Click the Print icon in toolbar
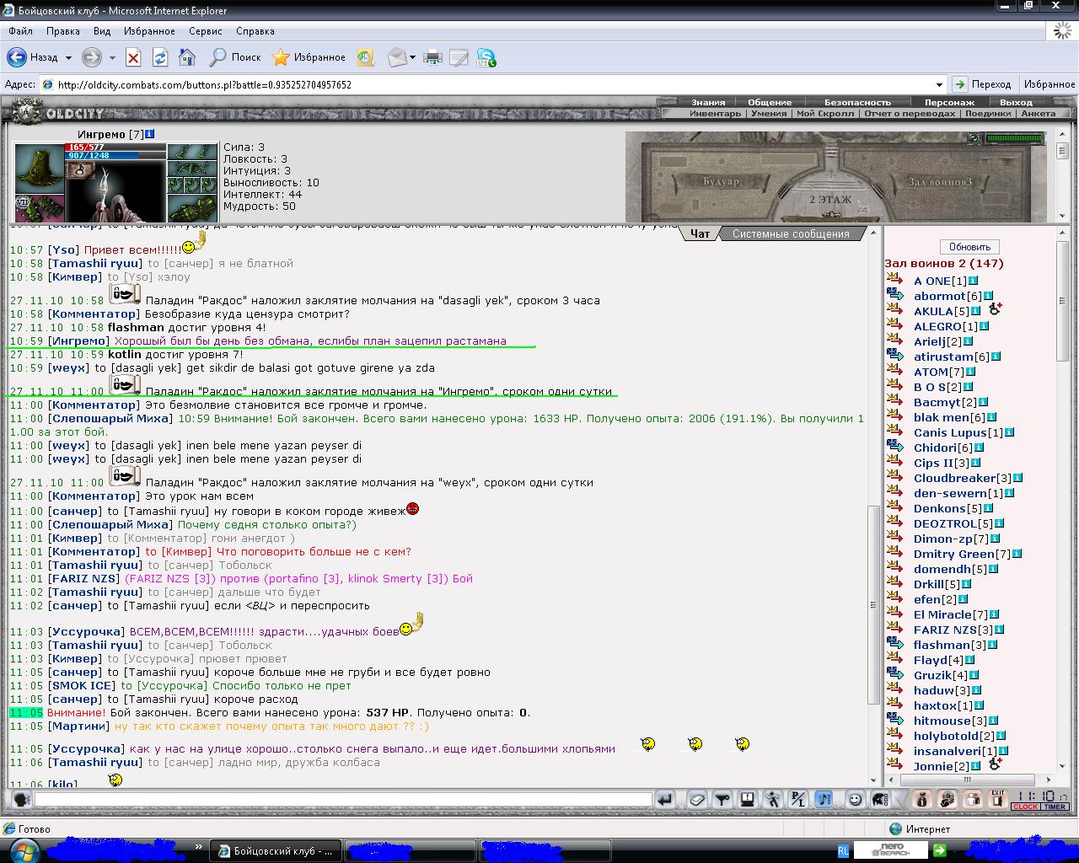Screen dimensions: 1079x863 point(432,57)
